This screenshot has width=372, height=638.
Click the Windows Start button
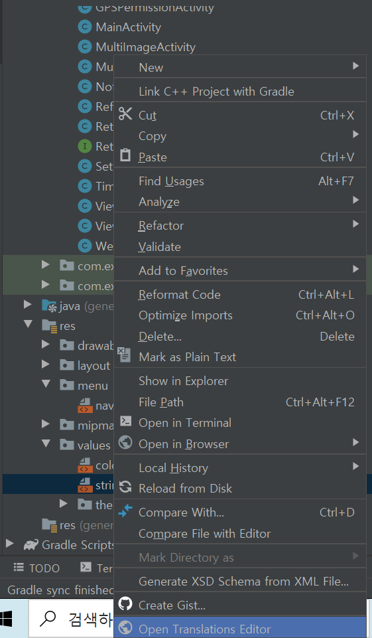pos(6,619)
